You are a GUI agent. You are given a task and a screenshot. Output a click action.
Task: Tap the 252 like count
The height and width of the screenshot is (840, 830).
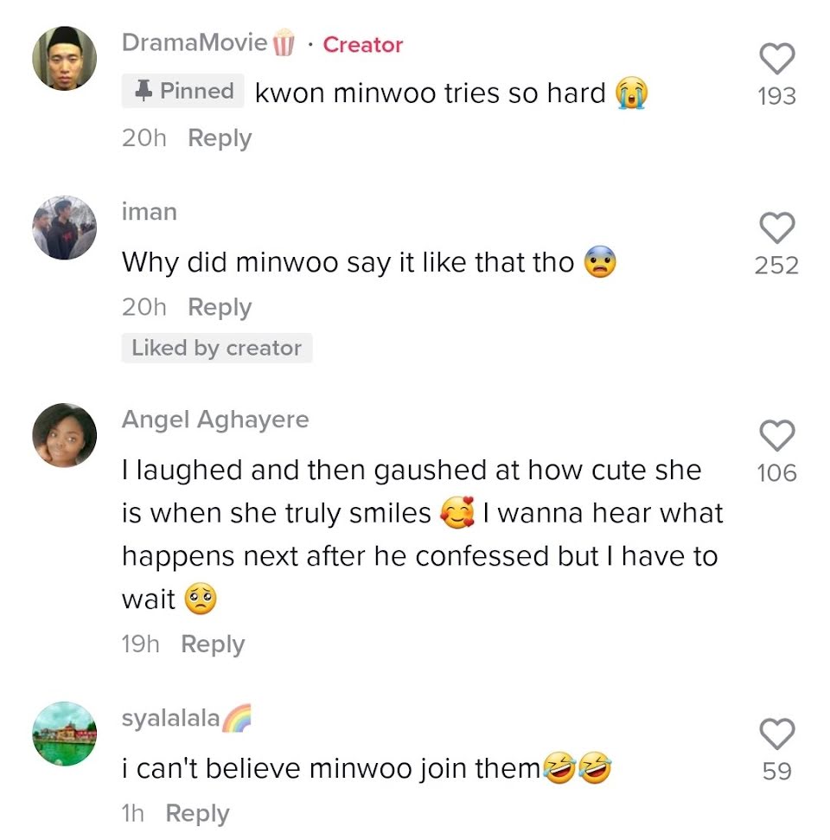point(776,266)
